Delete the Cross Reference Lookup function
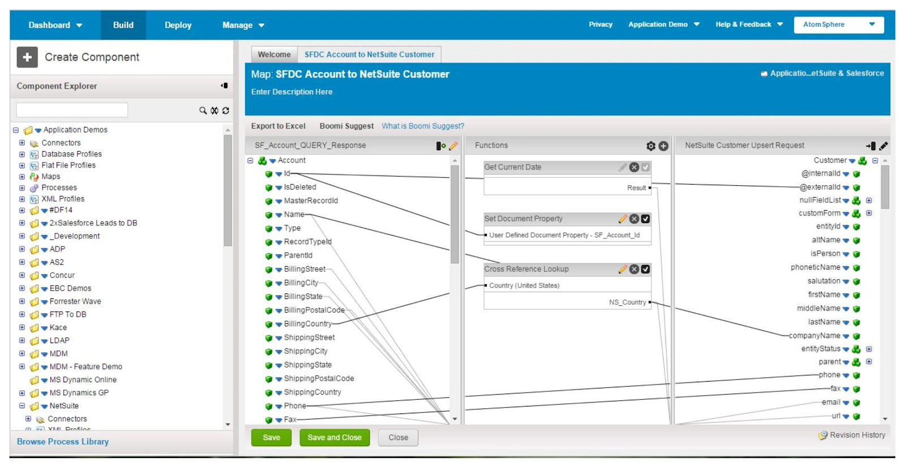The height and width of the screenshot is (470, 906). click(634, 269)
